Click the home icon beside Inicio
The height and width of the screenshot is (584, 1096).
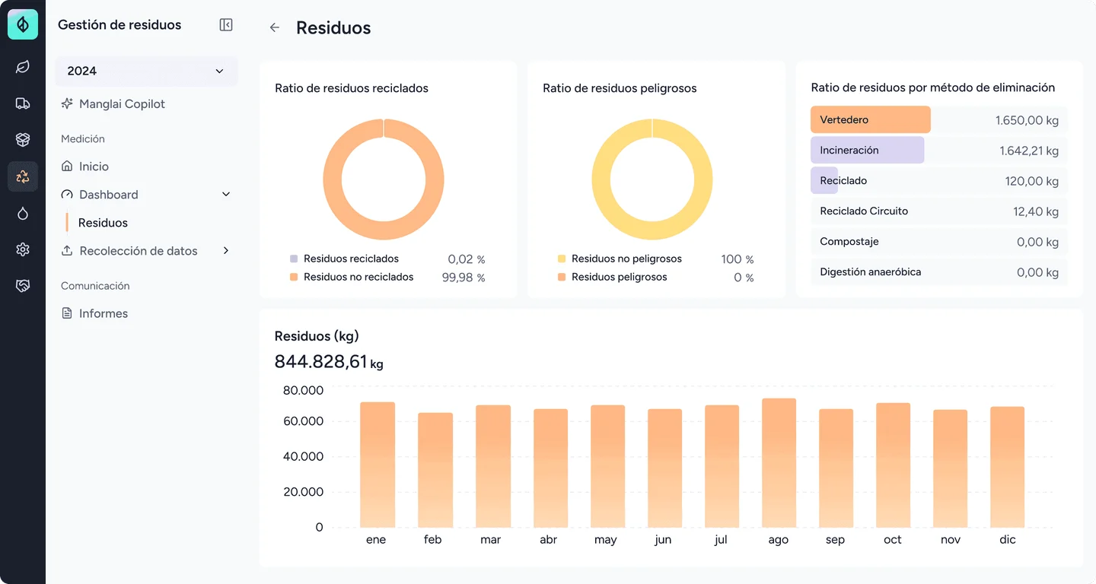tap(67, 167)
